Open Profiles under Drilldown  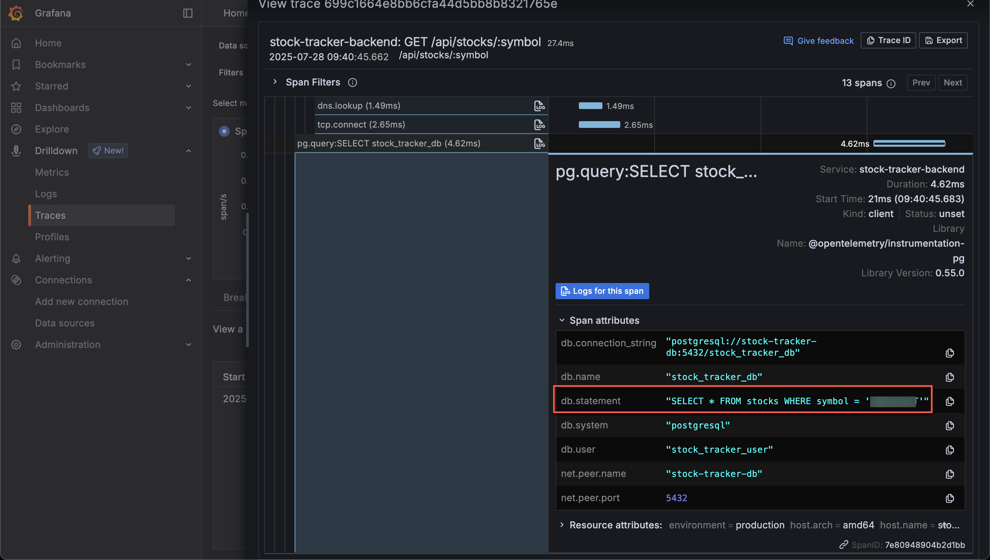point(52,237)
